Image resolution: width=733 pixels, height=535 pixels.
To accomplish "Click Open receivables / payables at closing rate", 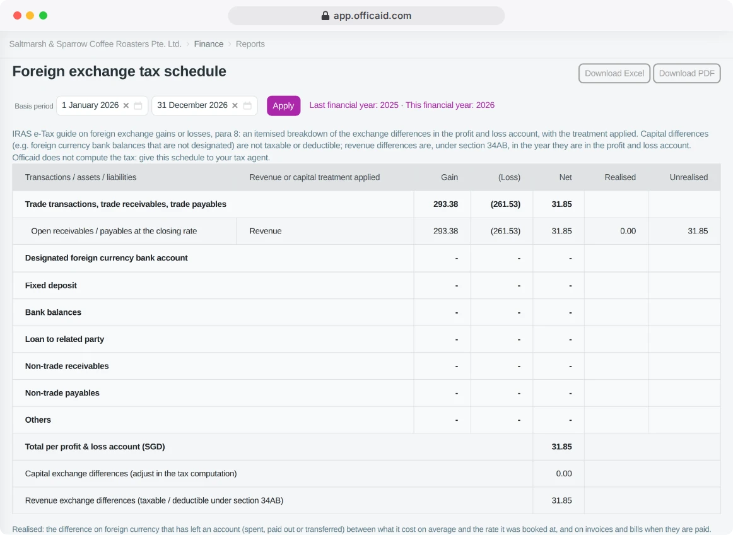I will point(114,231).
